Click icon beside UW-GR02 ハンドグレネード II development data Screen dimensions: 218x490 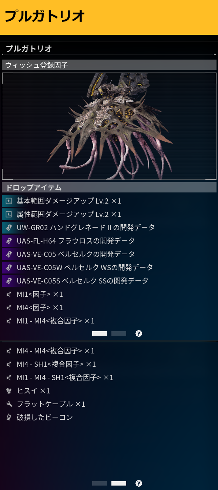(x=9, y=228)
